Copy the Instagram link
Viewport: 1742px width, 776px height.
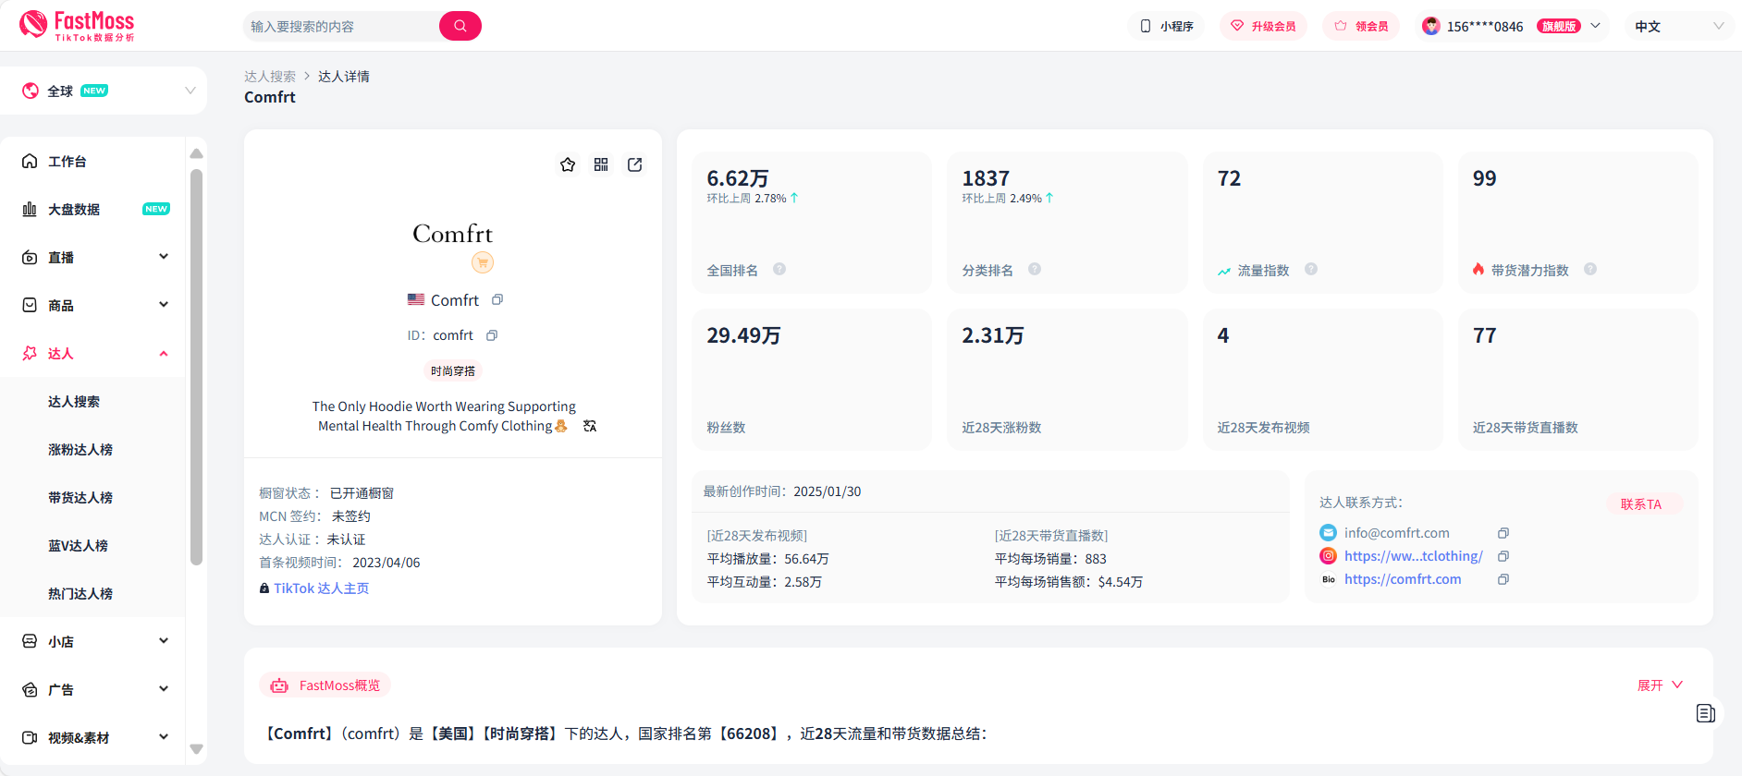tap(1503, 556)
